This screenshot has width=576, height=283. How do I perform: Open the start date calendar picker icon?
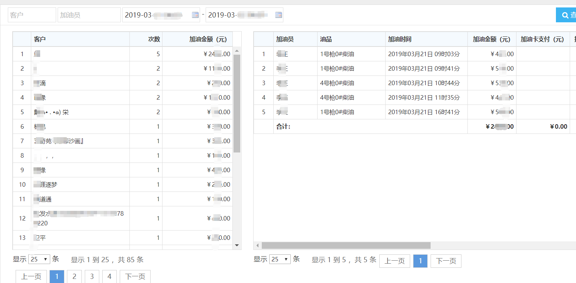point(195,15)
